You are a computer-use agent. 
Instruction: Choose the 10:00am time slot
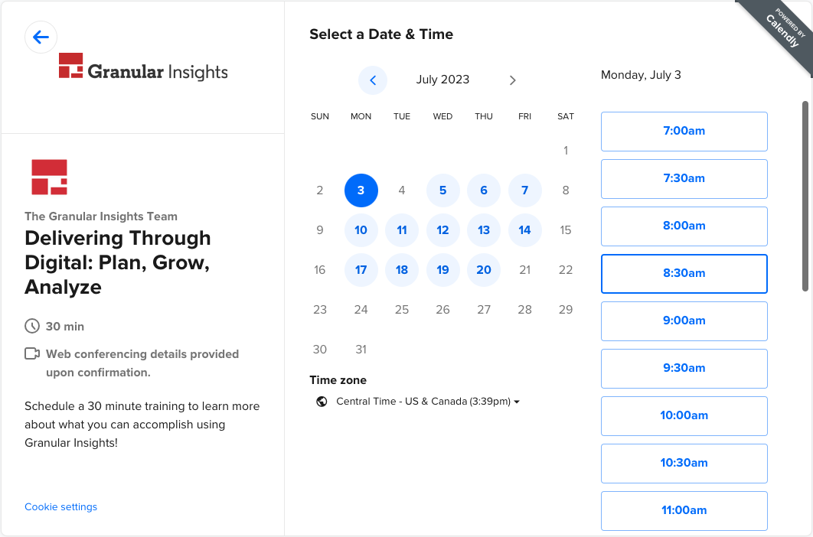pyautogui.click(x=684, y=416)
